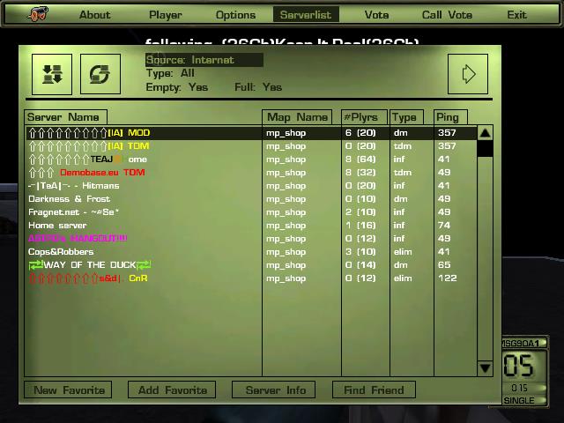Click the Find Friend button
Screen dimensions: 564x423
coord(375,390)
